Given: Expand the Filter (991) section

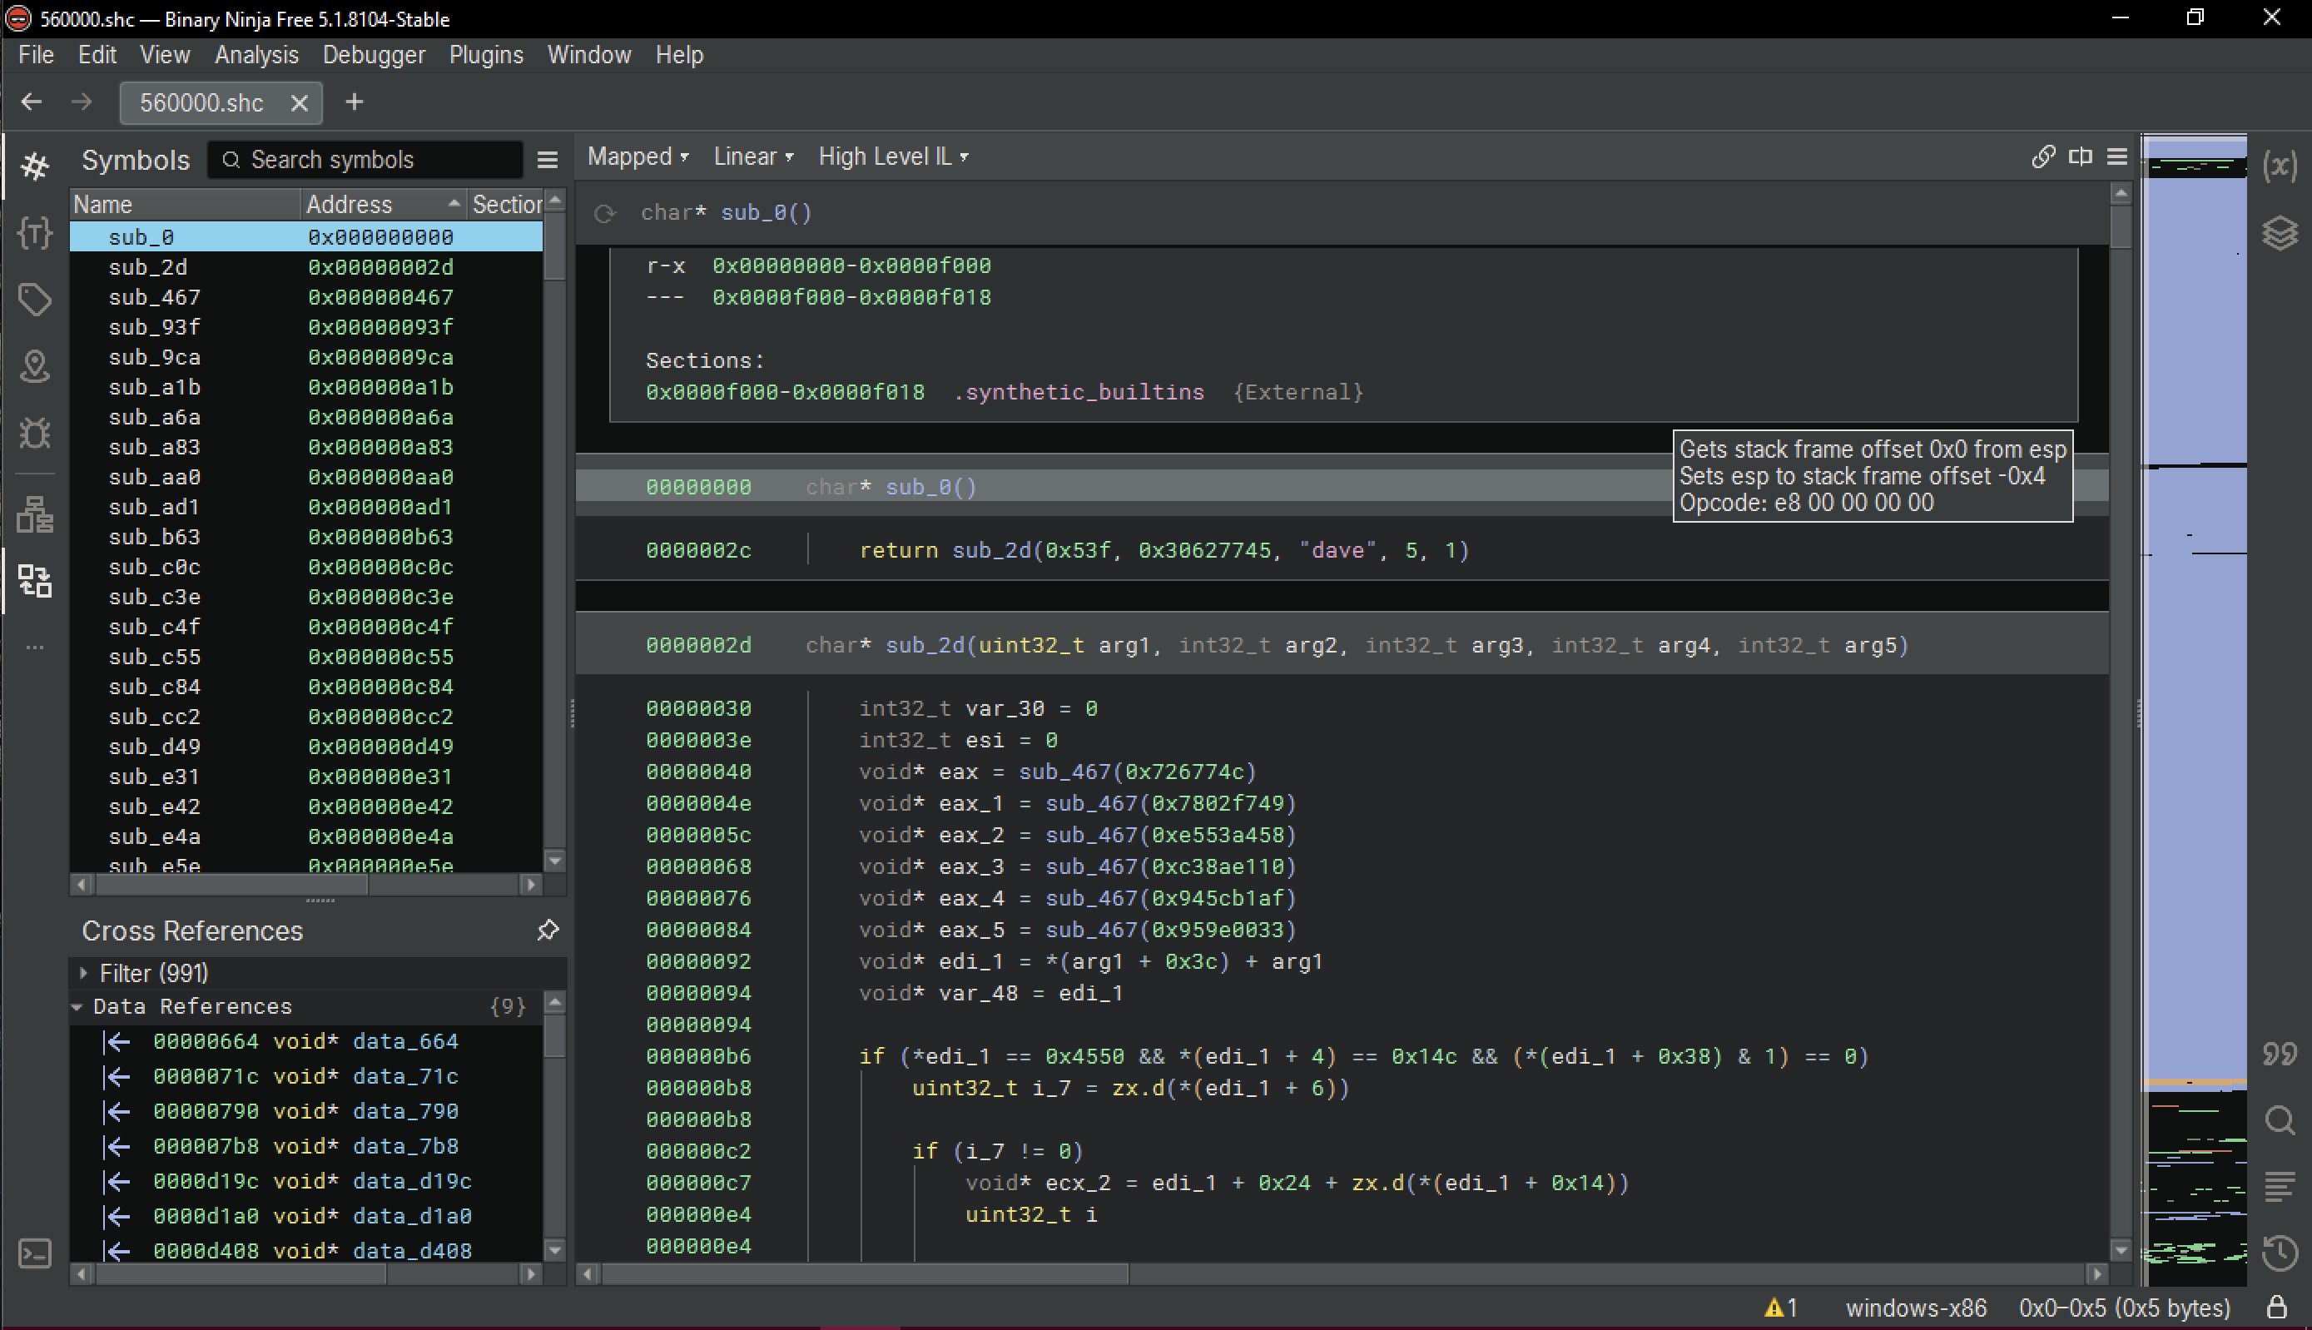Looking at the screenshot, I should point(83,973).
